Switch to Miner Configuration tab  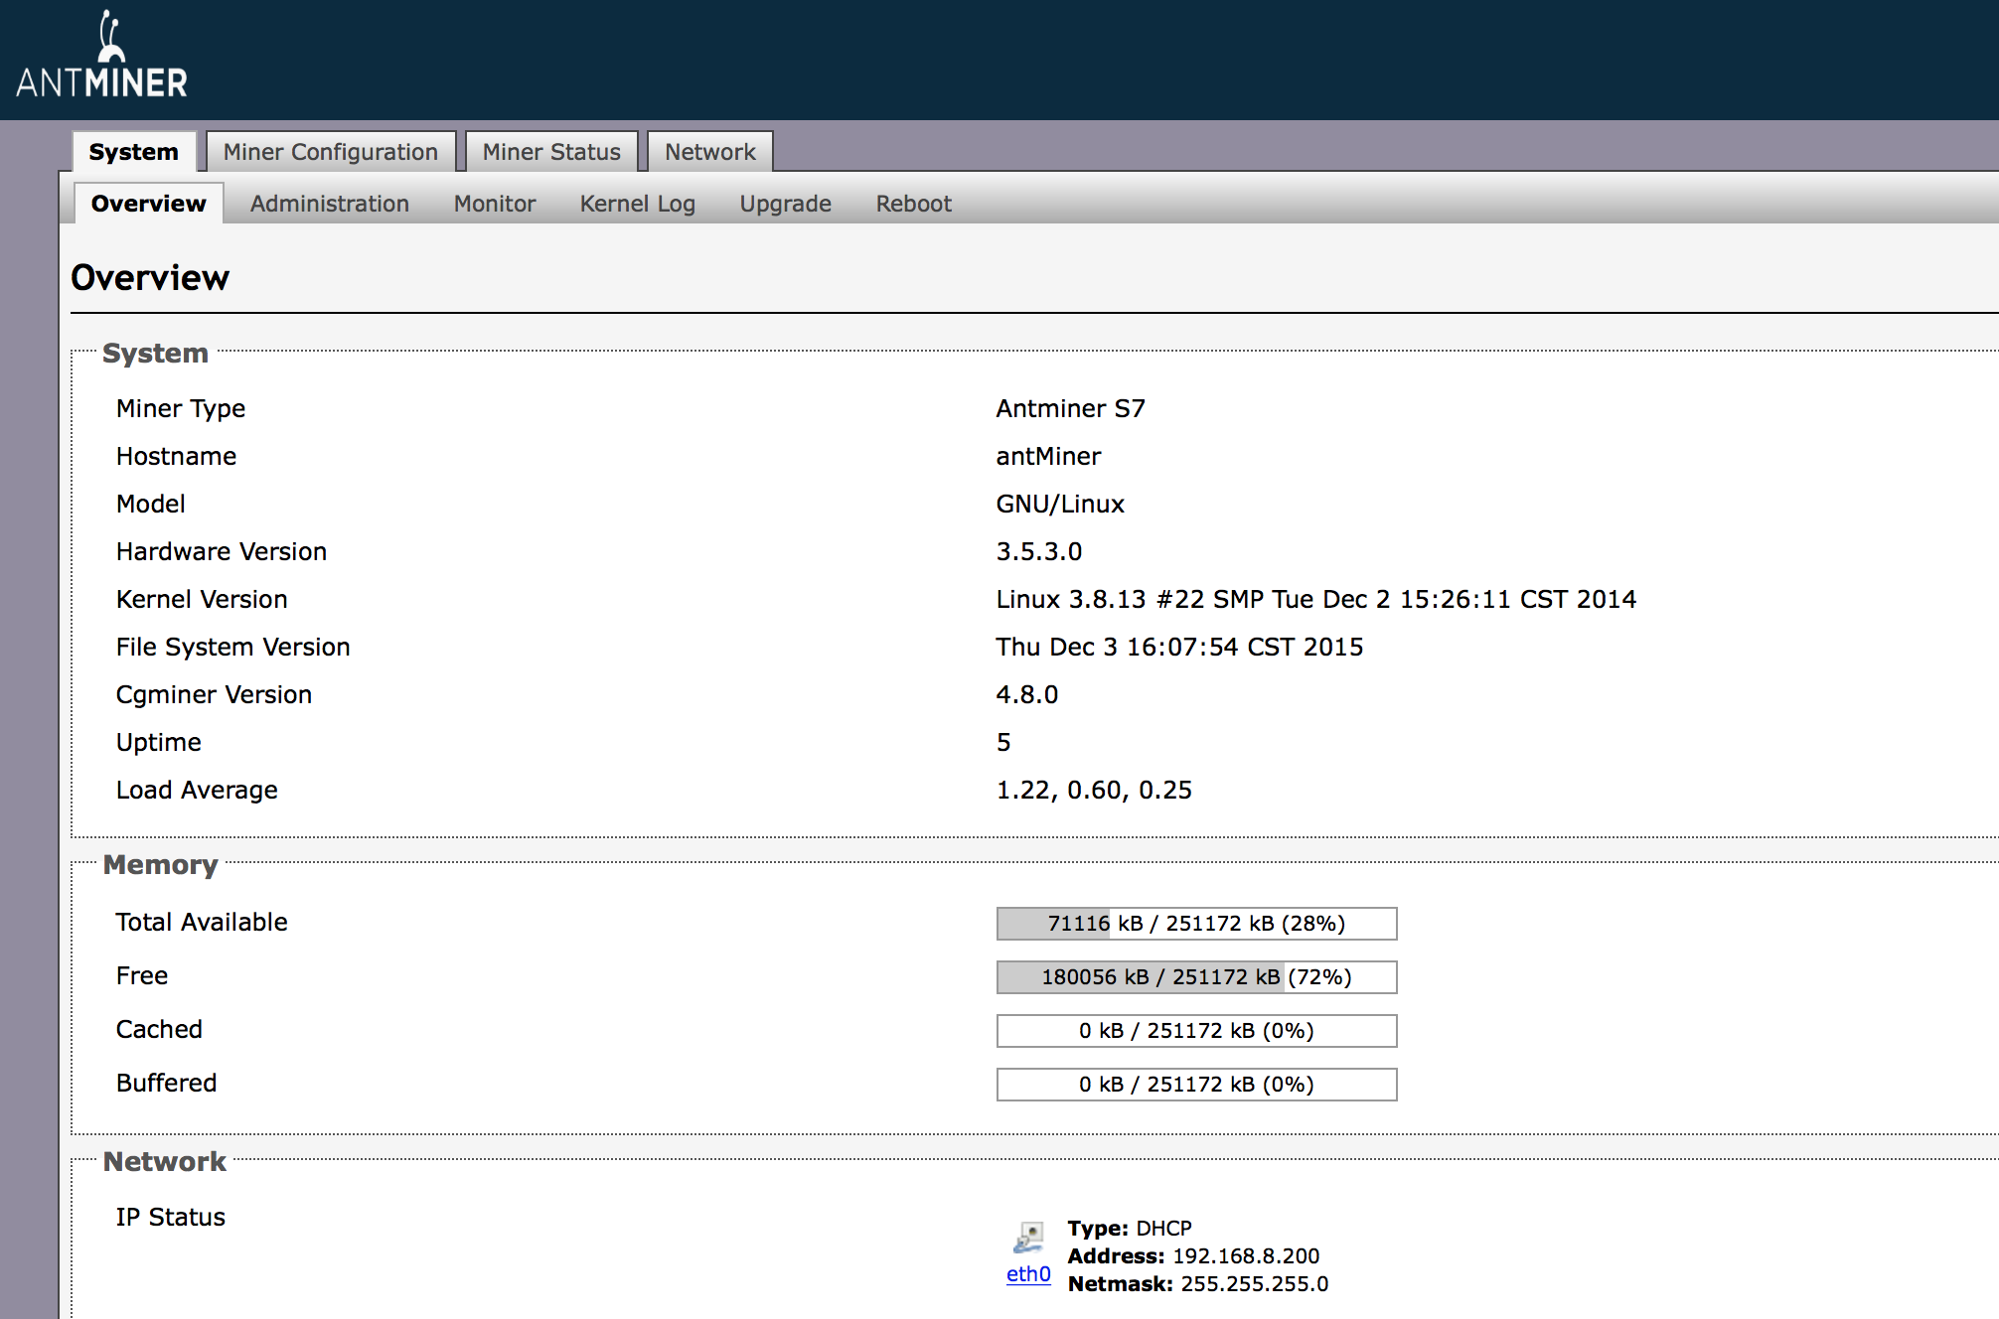(x=330, y=152)
